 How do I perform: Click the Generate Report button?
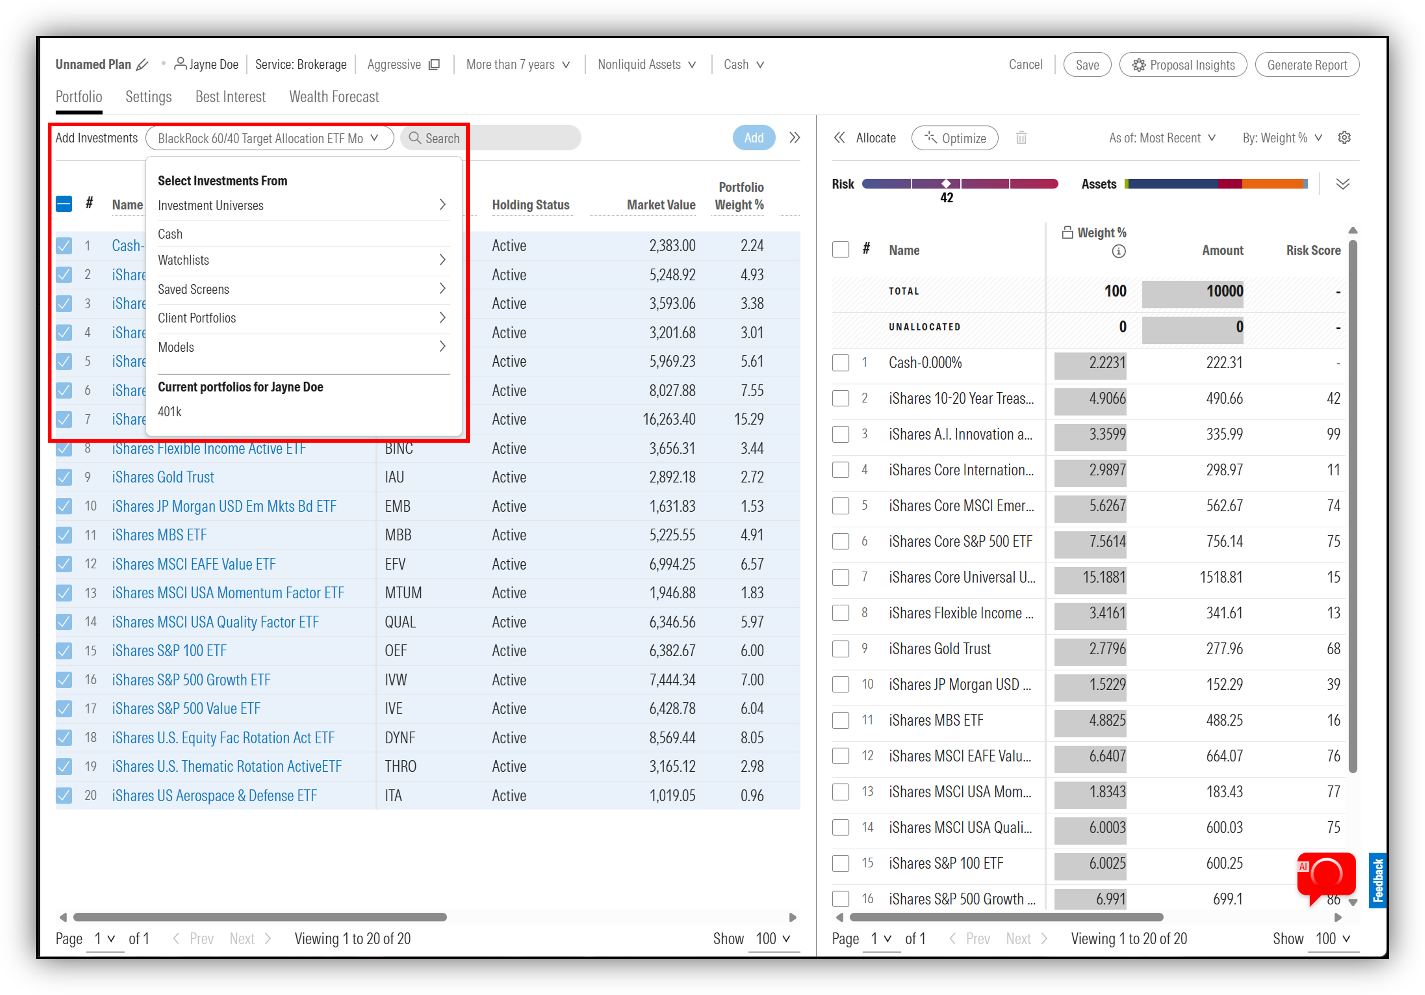click(1306, 65)
